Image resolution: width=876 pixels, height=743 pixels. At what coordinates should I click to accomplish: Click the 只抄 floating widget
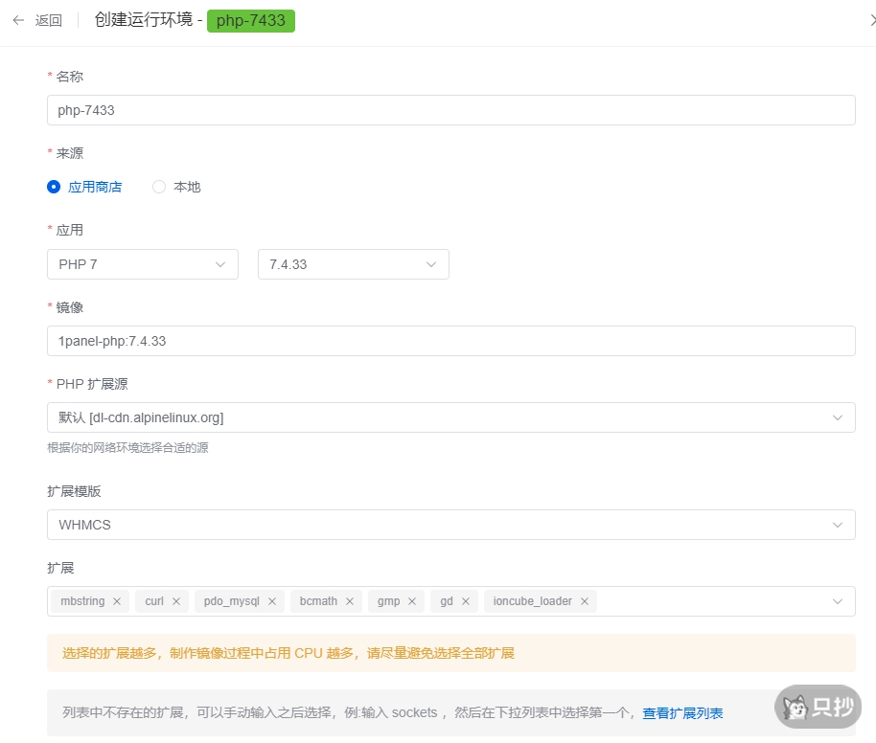[818, 707]
